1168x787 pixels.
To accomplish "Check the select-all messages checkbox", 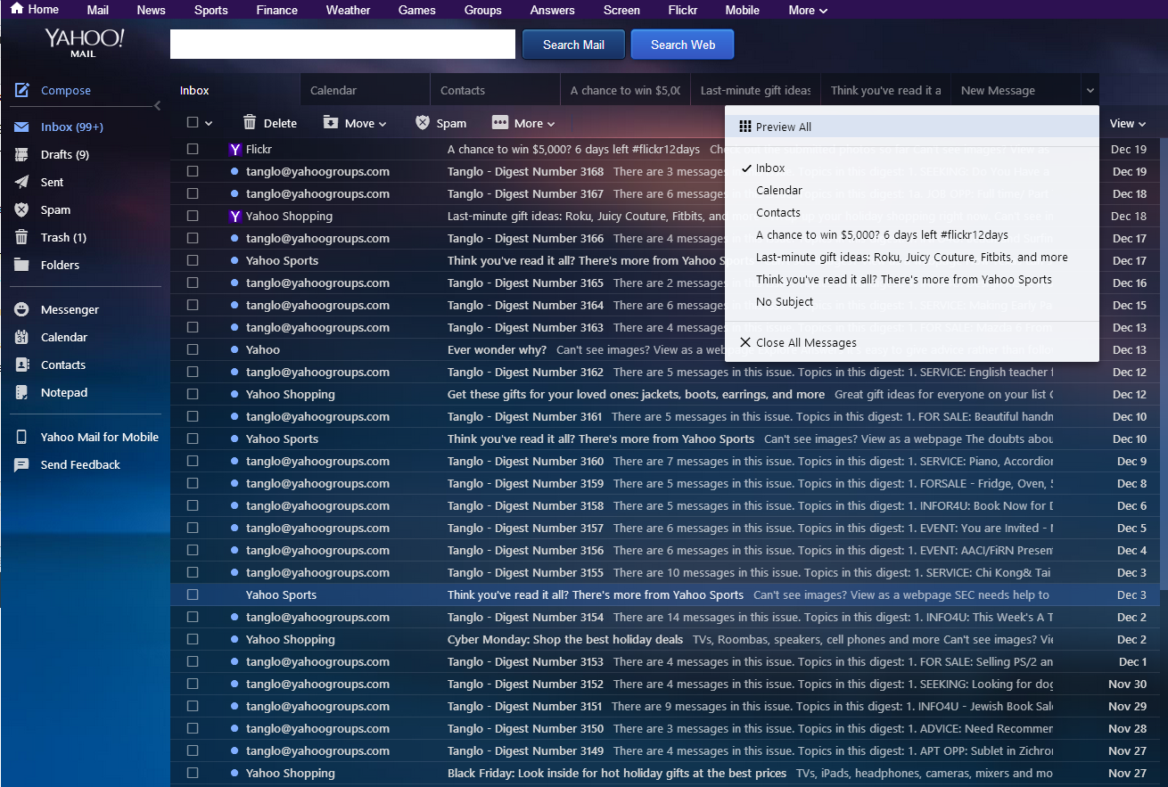I will point(193,122).
